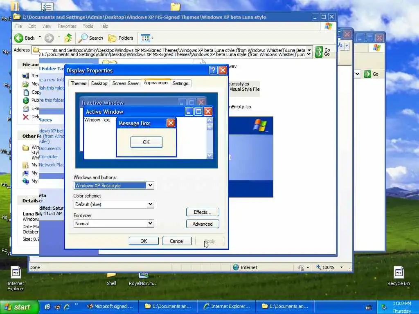
Task: Select RoyalNoir.m... file icon on desktop
Action: tap(143, 279)
